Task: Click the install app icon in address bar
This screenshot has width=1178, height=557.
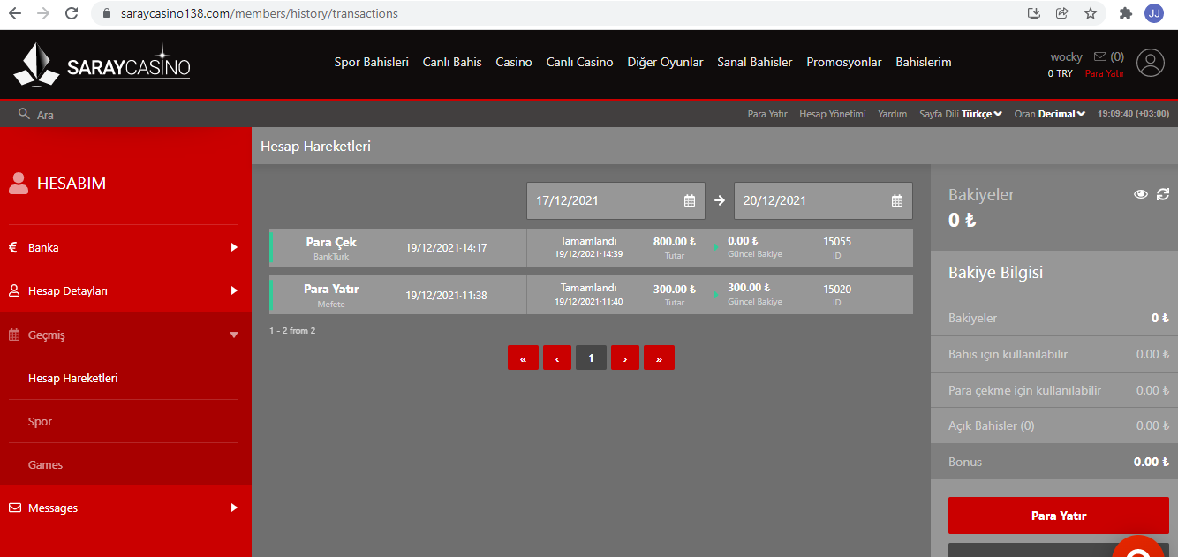Action: (x=1034, y=13)
